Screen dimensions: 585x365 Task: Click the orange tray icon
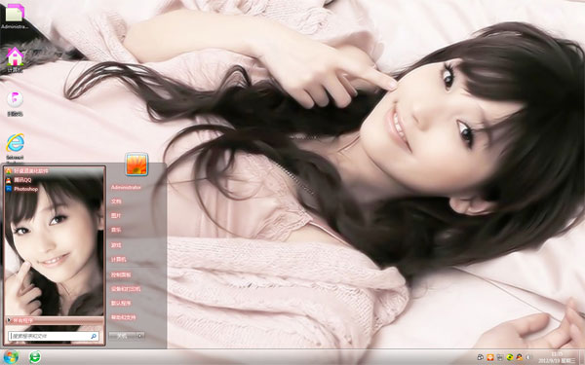pyautogui.click(x=490, y=357)
